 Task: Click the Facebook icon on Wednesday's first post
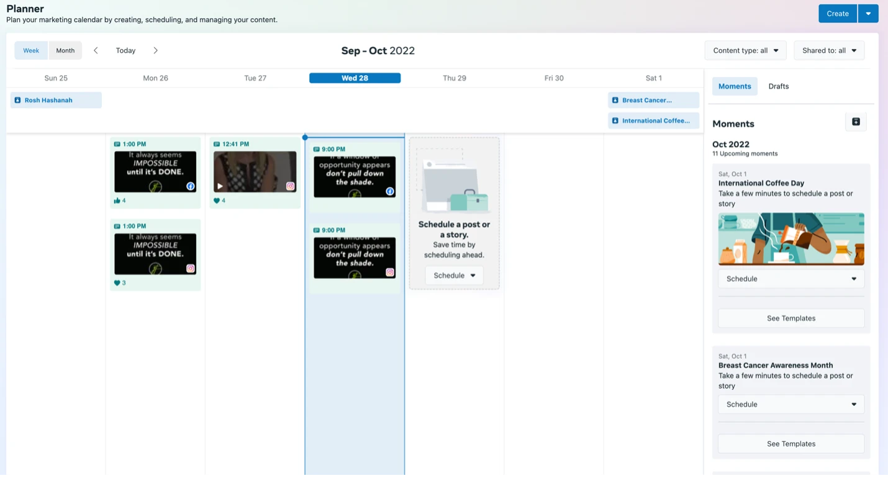click(x=390, y=191)
